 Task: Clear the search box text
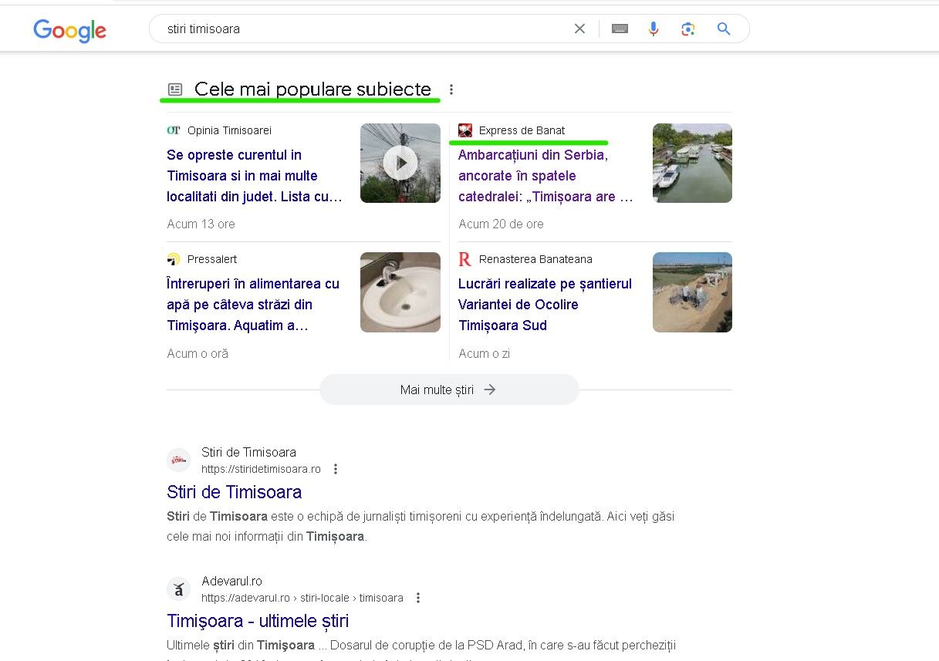579,29
